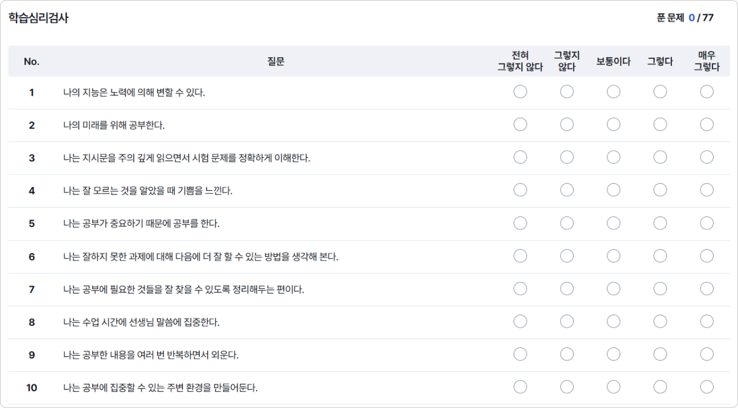Select '전혀 그렇지 않다' for question 1
Viewport: 738px width, 408px height.
[520, 92]
